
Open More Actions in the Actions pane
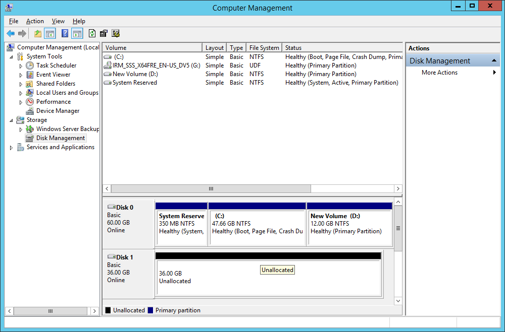click(439, 73)
